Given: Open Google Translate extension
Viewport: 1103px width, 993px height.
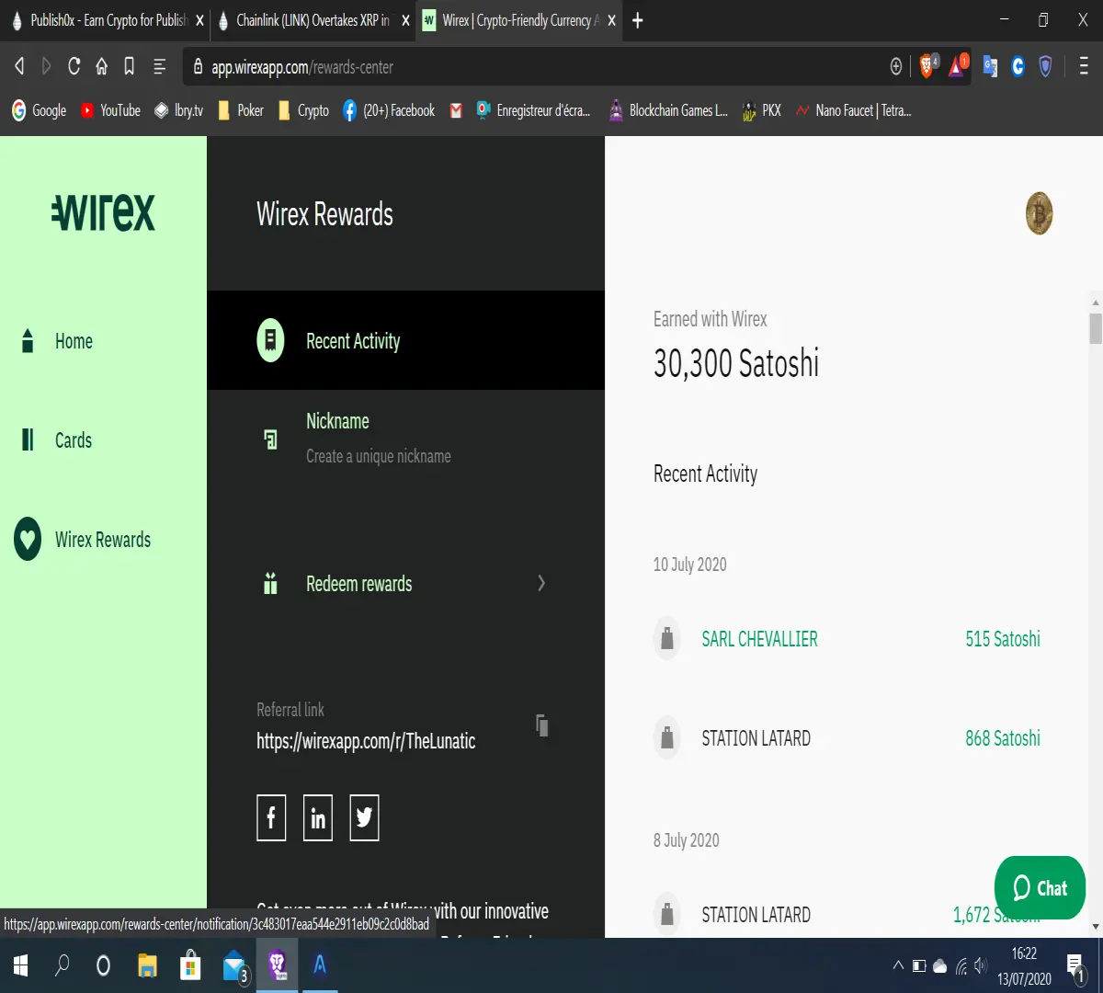Looking at the screenshot, I should tap(990, 66).
